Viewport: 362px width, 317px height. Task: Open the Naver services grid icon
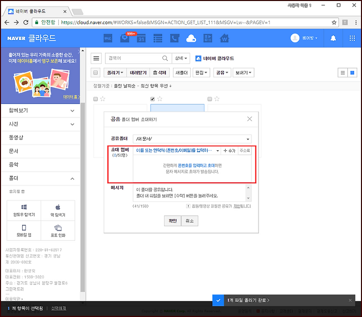coord(352,38)
